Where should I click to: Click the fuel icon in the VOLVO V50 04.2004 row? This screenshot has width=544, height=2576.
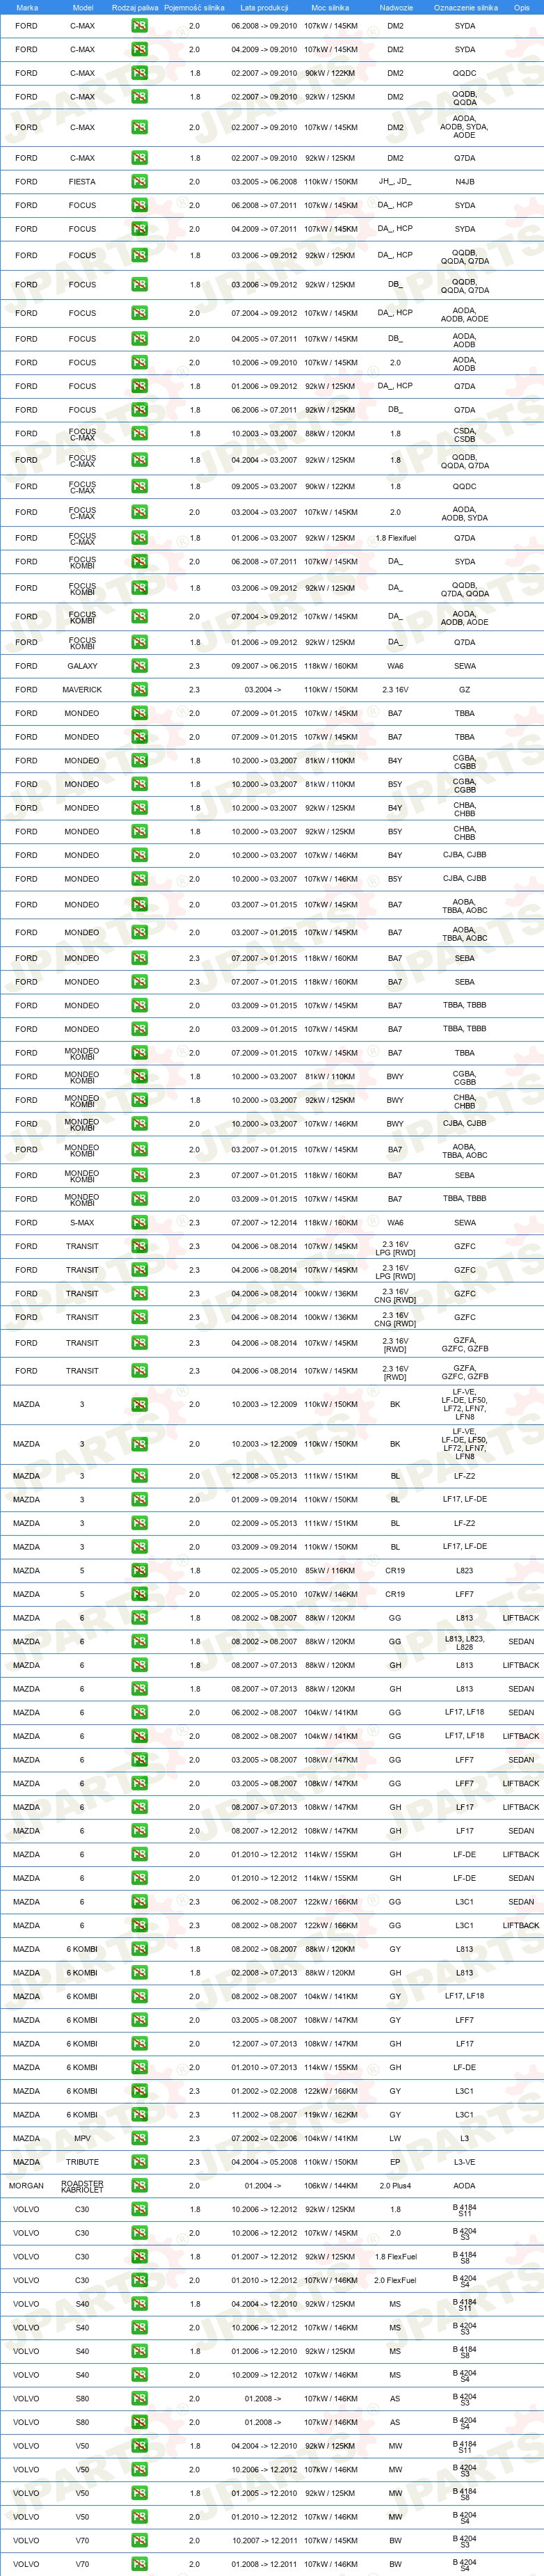tap(139, 2446)
